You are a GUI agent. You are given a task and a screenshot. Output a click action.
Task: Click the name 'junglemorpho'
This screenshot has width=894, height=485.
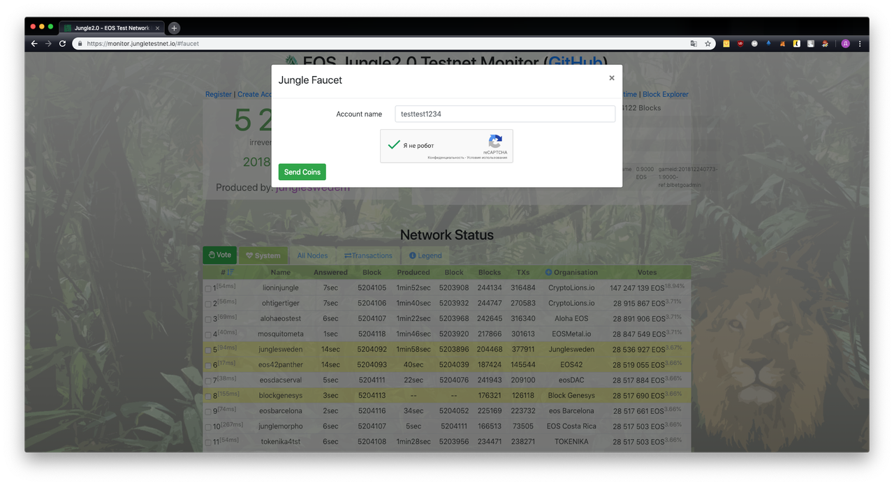(x=281, y=426)
